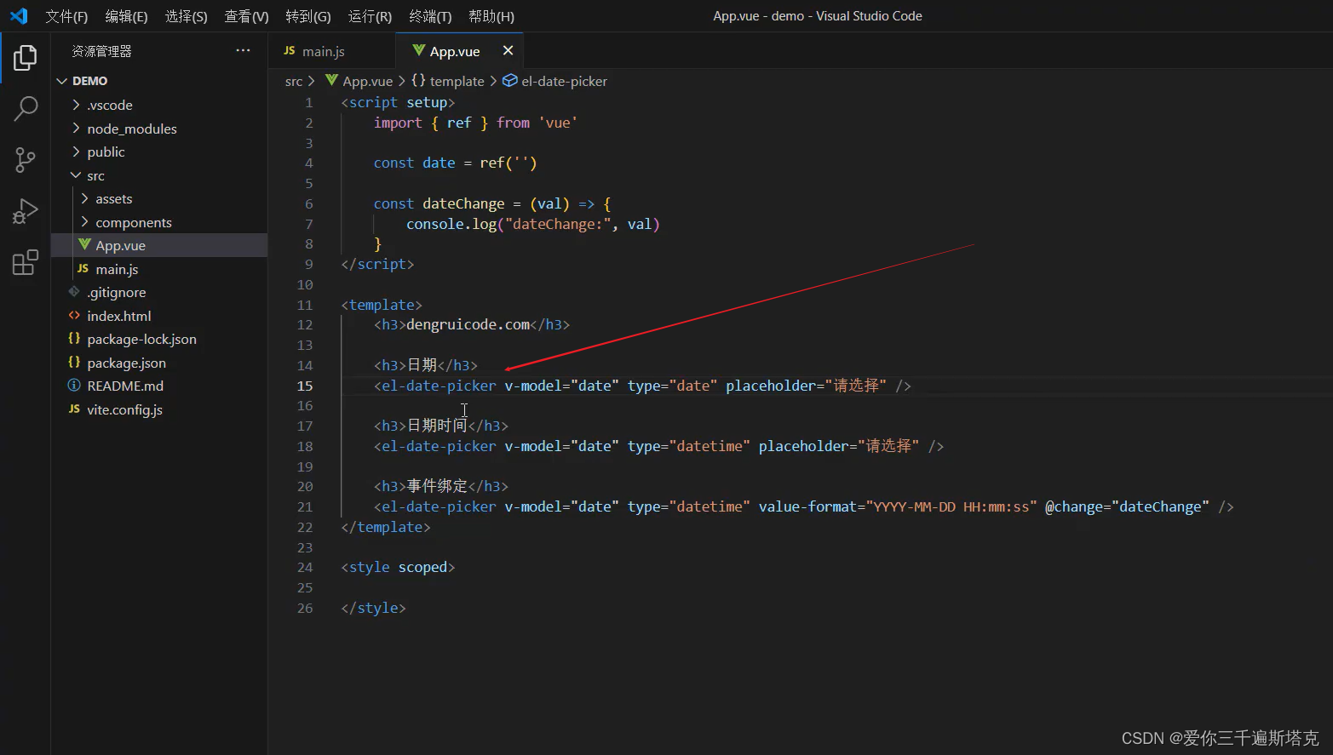Close the App.vue editor tab
1333x755 pixels.
(508, 51)
